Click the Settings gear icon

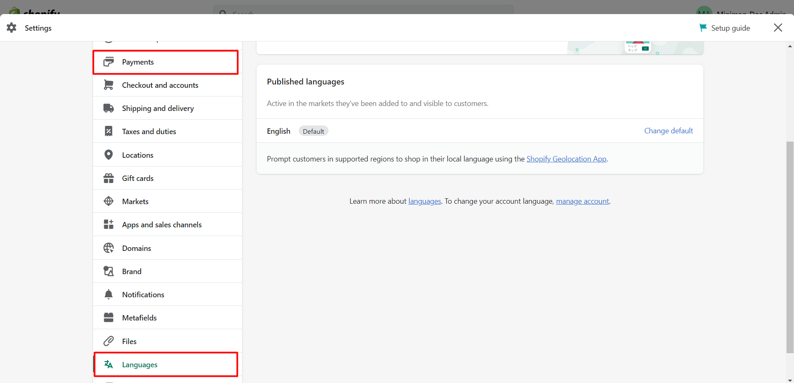tap(12, 28)
